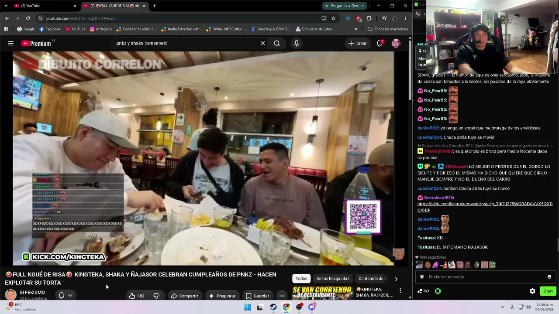Dislike the video
Image resolution: width=559 pixels, height=314 pixels.
[x=156, y=296]
